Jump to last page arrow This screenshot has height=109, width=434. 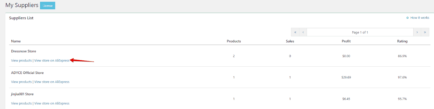coord(425,32)
